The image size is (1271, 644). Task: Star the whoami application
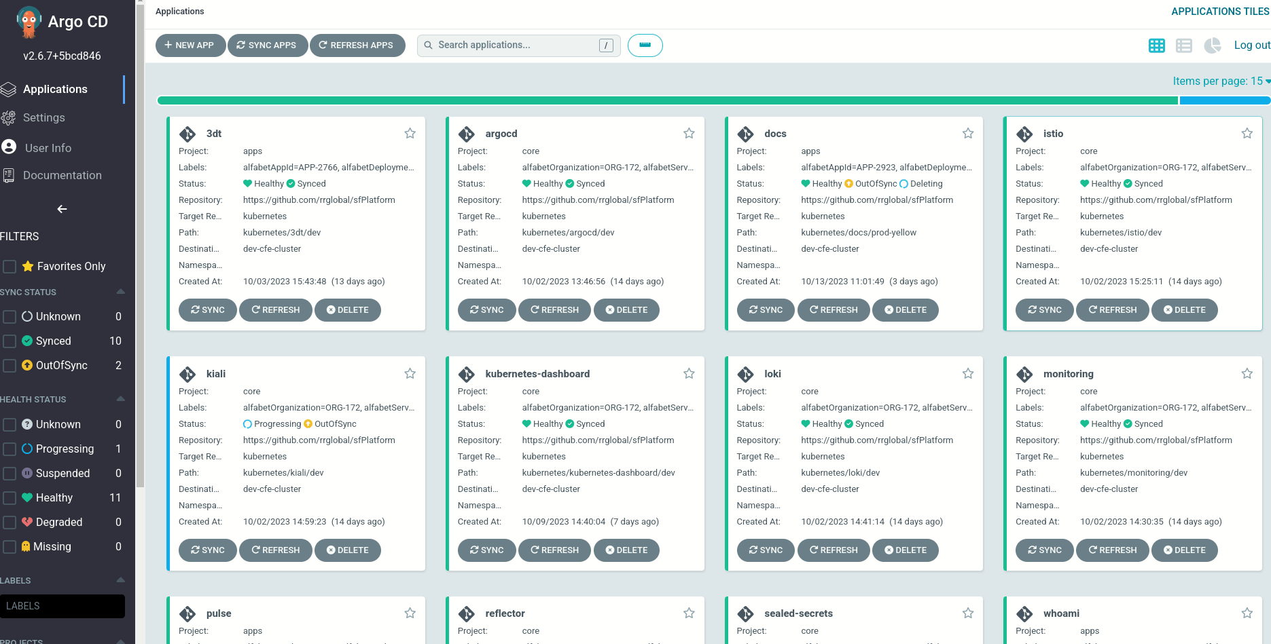(1247, 613)
